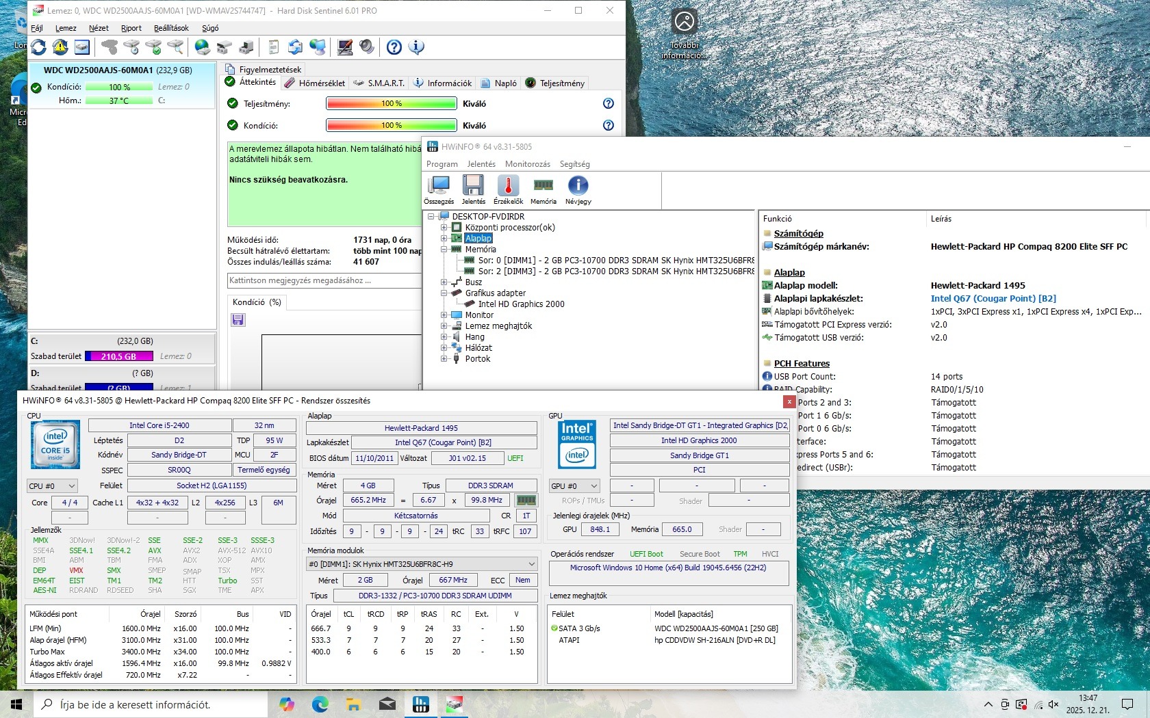Click the save icon under Kondíció (%) tab

pyautogui.click(x=238, y=320)
